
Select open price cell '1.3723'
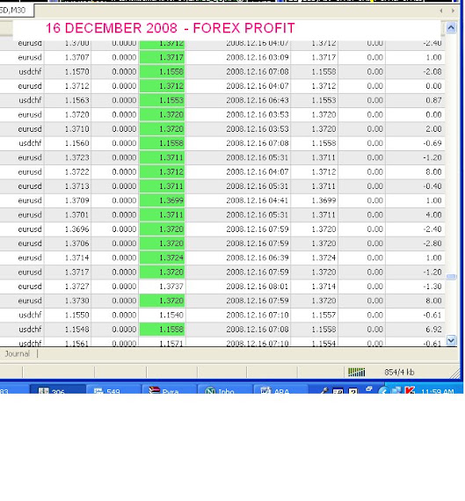tap(76, 157)
